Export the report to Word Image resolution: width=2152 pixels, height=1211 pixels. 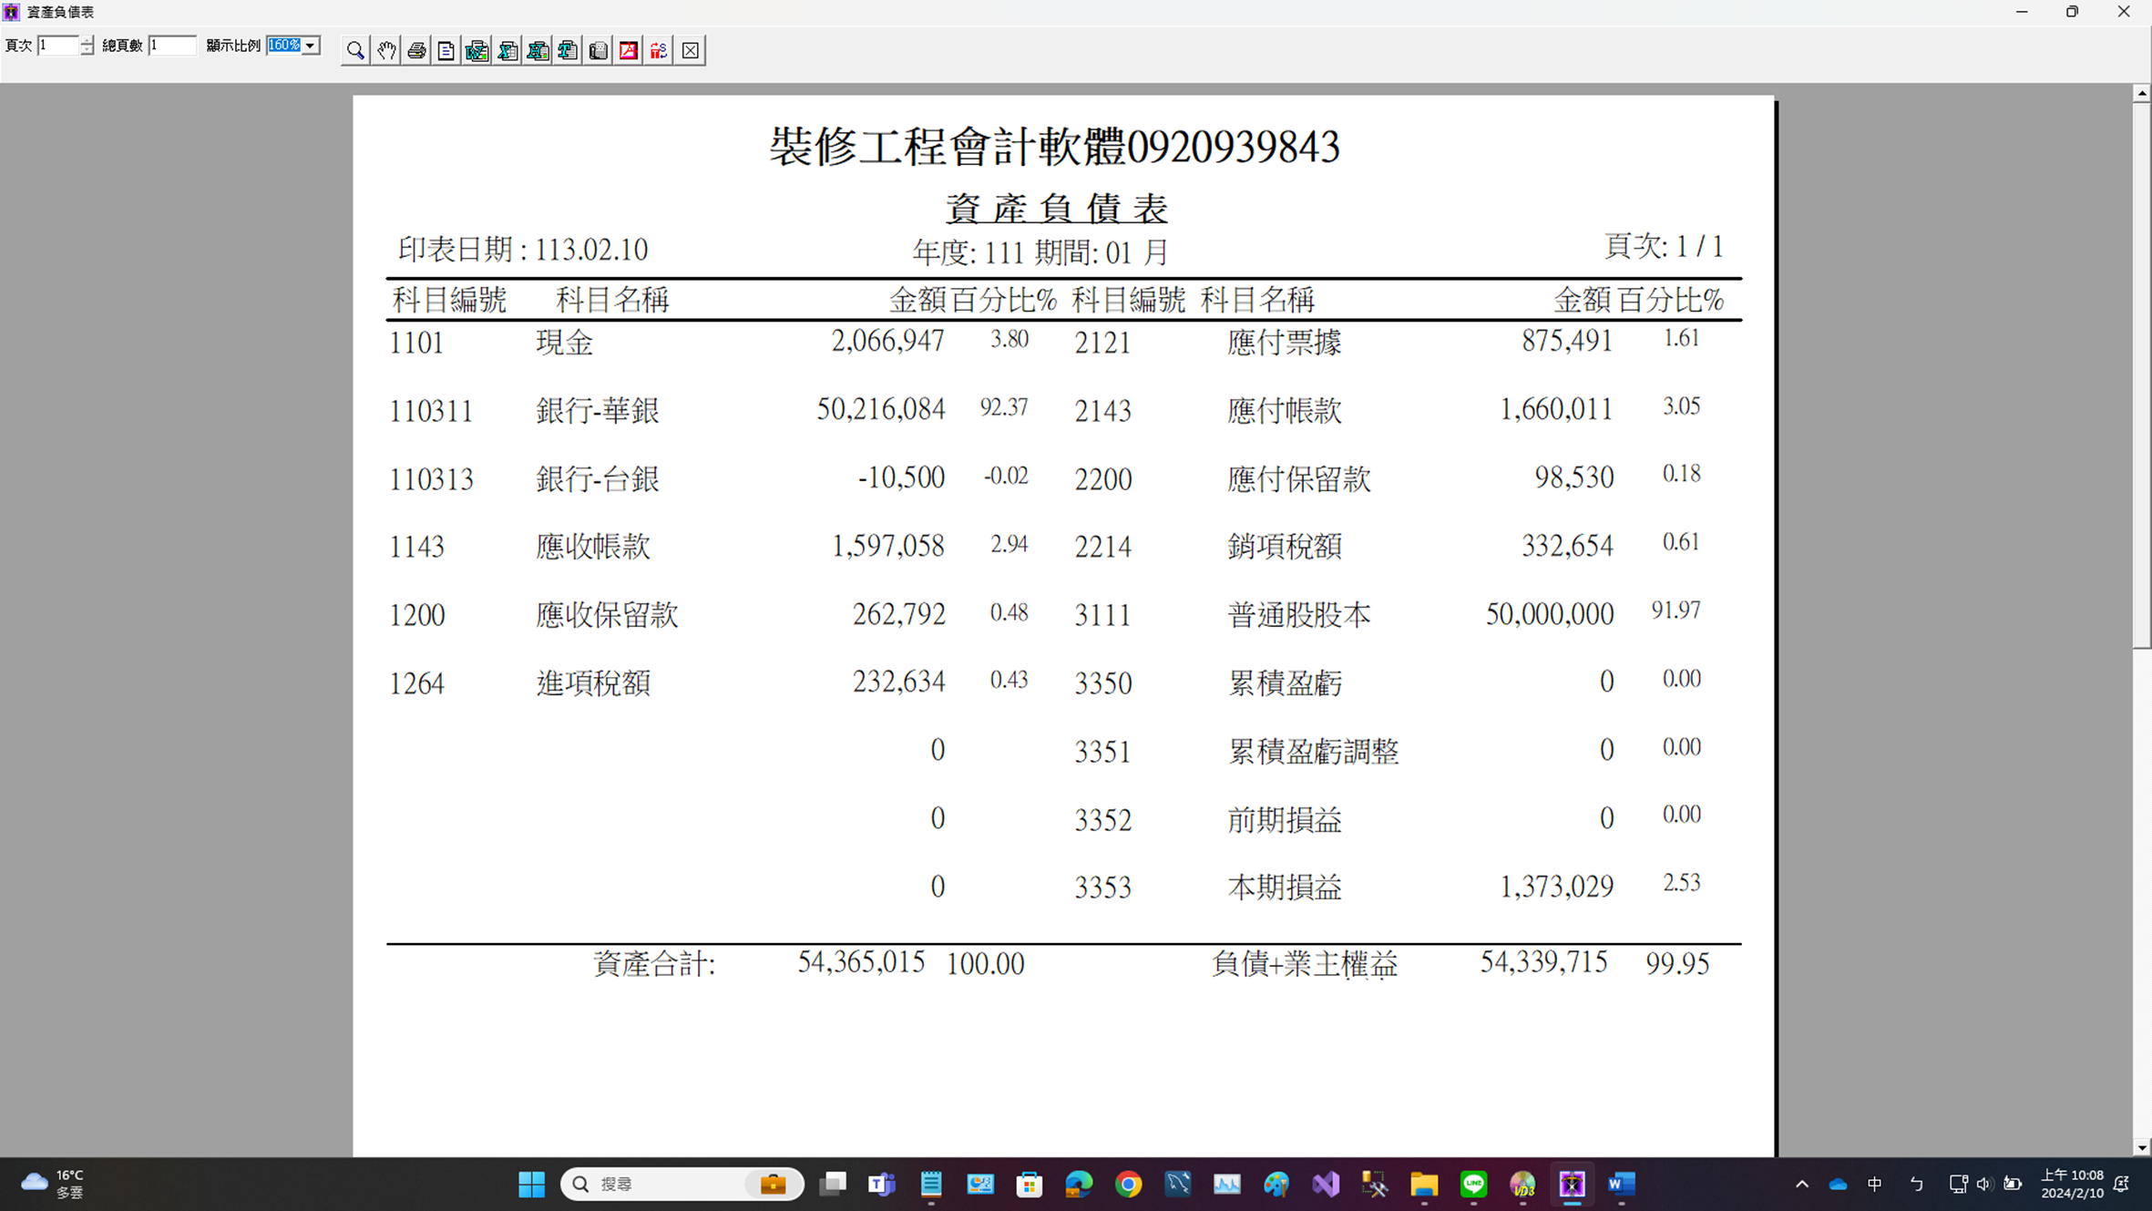click(477, 50)
